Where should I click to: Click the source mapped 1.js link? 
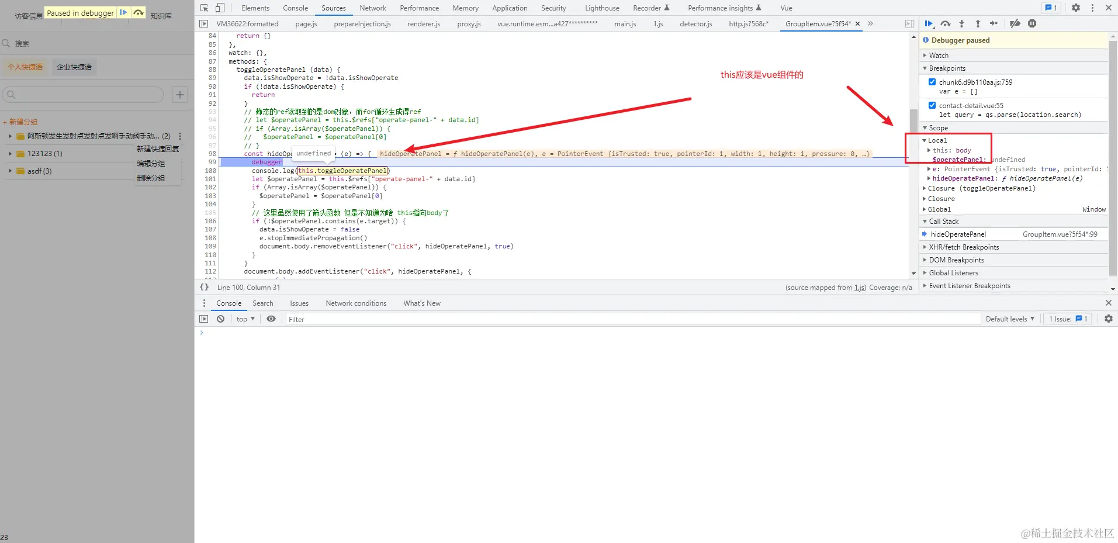tap(860, 288)
